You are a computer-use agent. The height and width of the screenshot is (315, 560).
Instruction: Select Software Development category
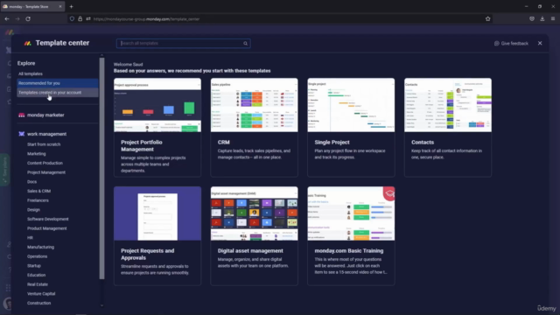point(48,219)
